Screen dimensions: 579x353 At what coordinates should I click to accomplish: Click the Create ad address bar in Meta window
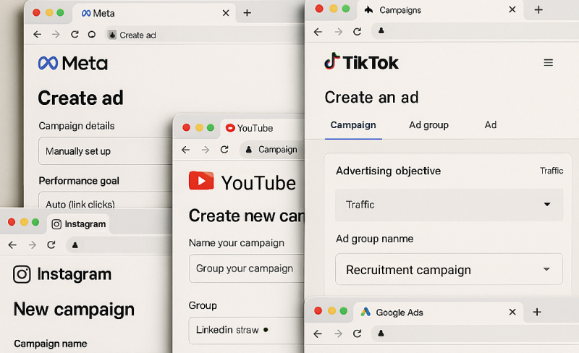coord(206,35)
